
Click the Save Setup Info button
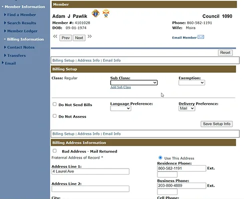216,124
